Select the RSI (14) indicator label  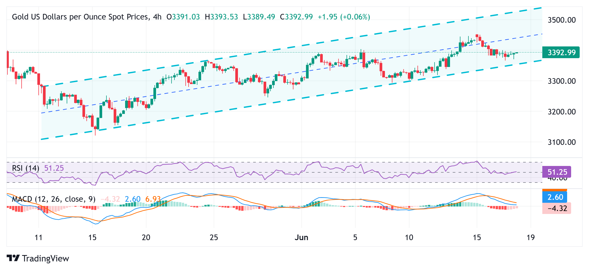click(x=26, y=168)
